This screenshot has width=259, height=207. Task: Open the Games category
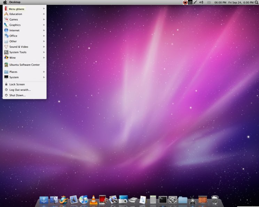pyautogui.click(x=25, y=19)
